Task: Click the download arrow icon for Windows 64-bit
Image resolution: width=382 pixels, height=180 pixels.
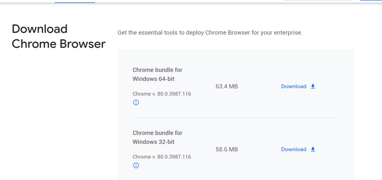Action: click(x=313, y=86)
